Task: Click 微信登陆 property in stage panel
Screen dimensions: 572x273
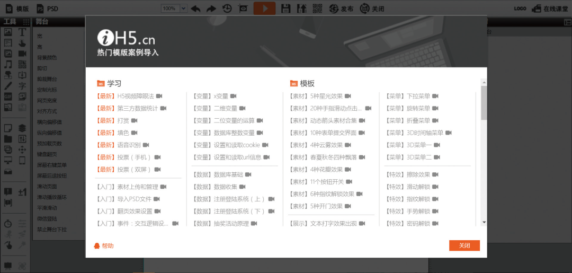Action: pyautogui.click(x=47, y=218)
